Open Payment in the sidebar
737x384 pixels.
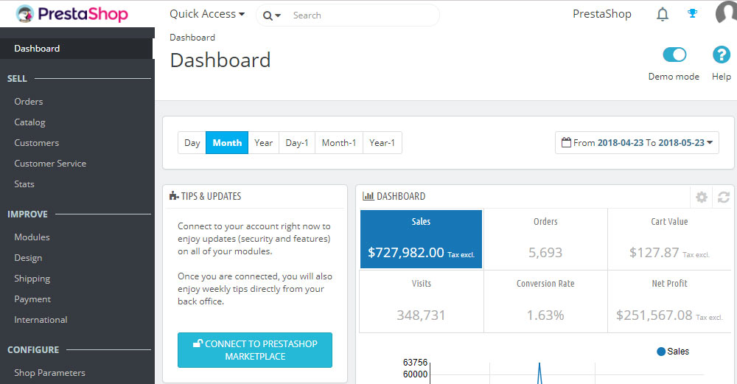coord(32,299)
